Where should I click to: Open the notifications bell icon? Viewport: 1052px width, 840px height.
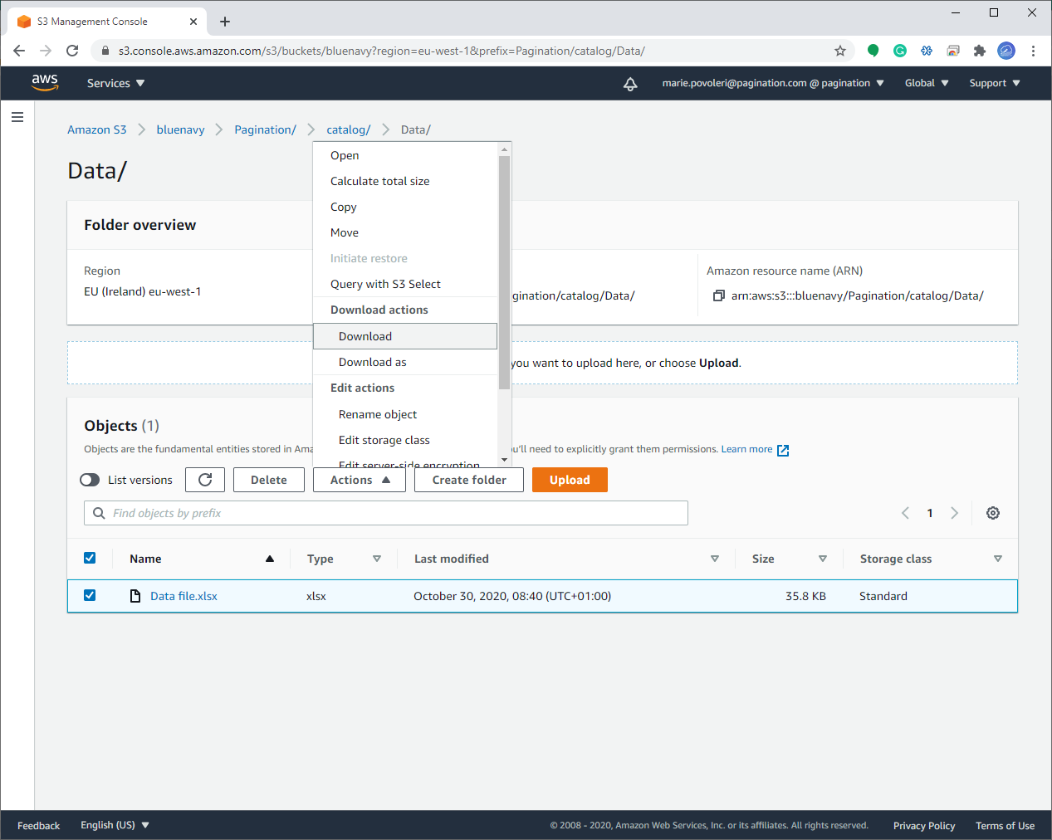click(x=630, y=83)
